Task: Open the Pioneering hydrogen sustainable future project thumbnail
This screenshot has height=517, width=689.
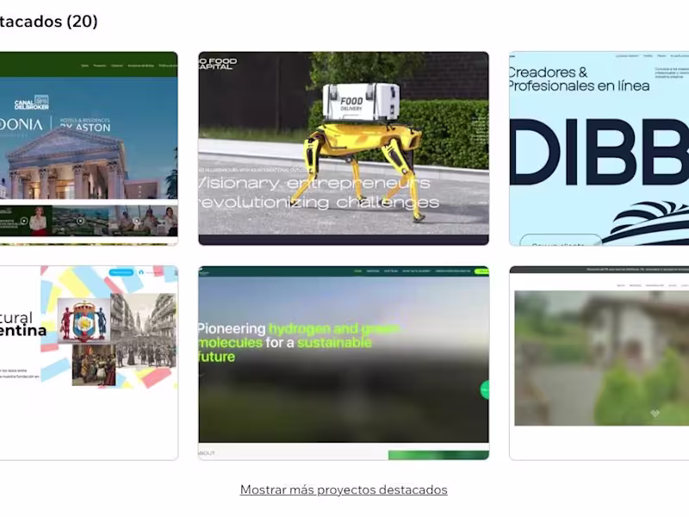Action: [344, 363]
